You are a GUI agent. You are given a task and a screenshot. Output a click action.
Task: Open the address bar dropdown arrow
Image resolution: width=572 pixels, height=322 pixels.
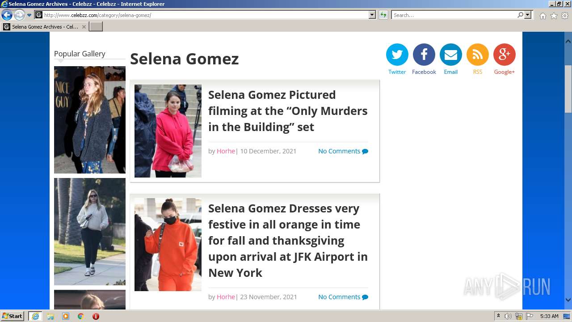point(372,15)
